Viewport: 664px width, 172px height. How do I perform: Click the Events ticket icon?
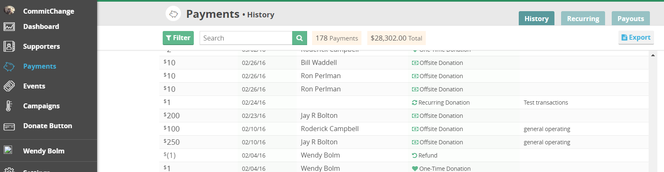[x=9, y=86]
